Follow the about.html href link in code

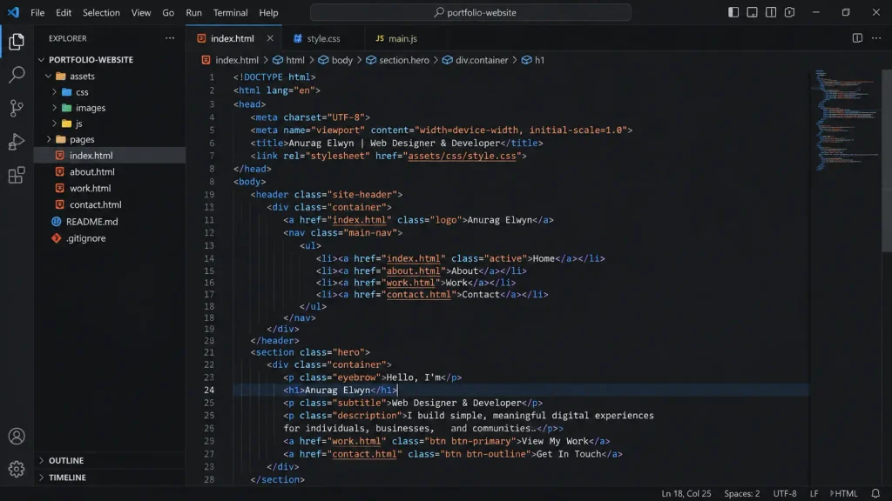point(414,271)
